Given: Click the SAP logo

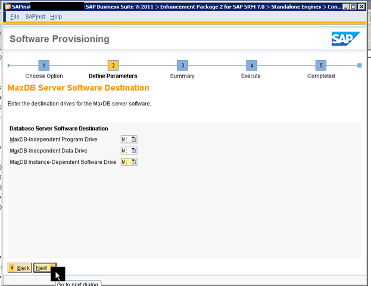Looking at the screenshot, I should point(345,39).
